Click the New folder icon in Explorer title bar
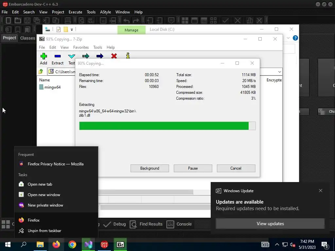Image resolution: width=335 pixels, height=251 pixels. point(66,29)
